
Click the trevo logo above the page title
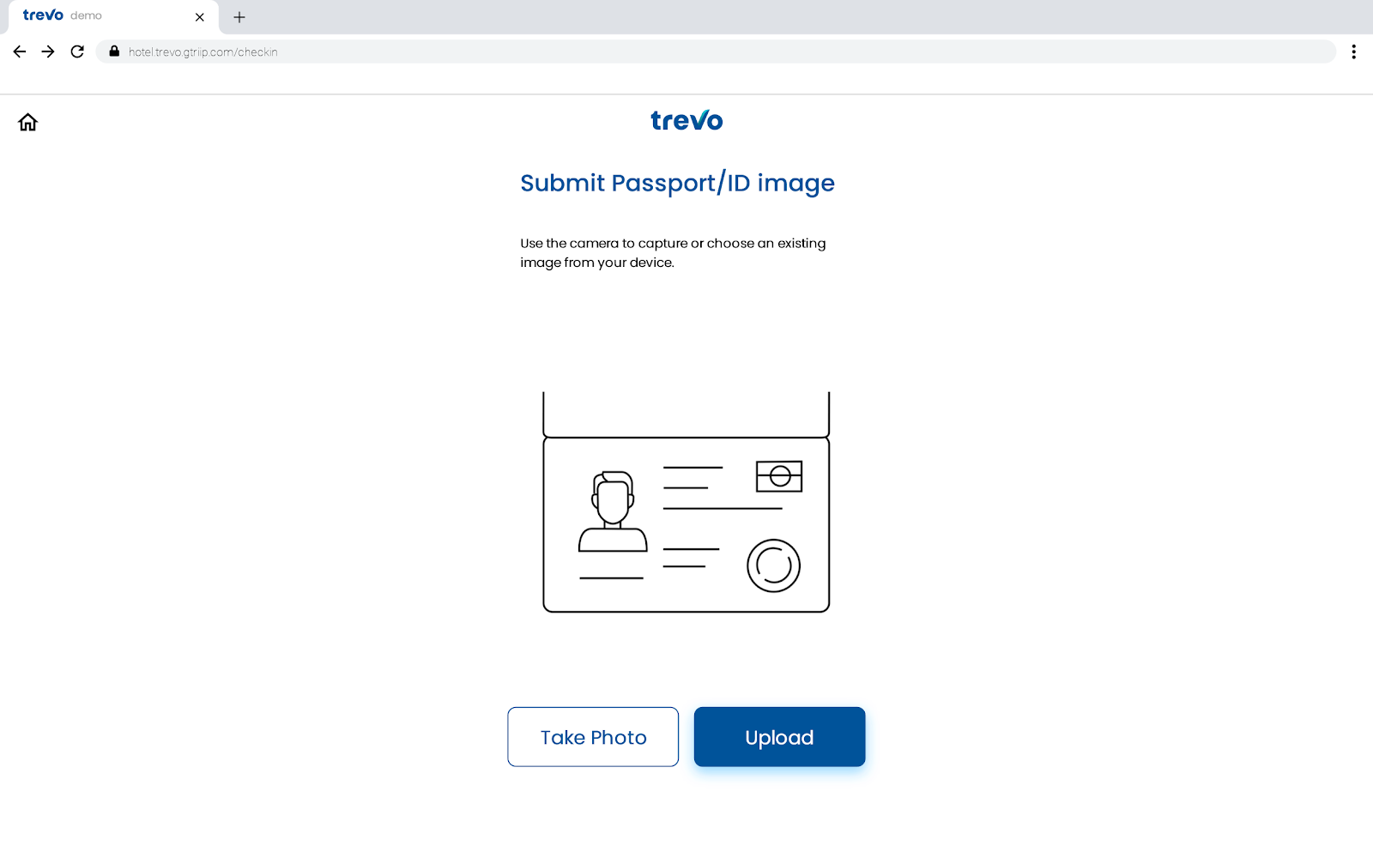(686, 120)
